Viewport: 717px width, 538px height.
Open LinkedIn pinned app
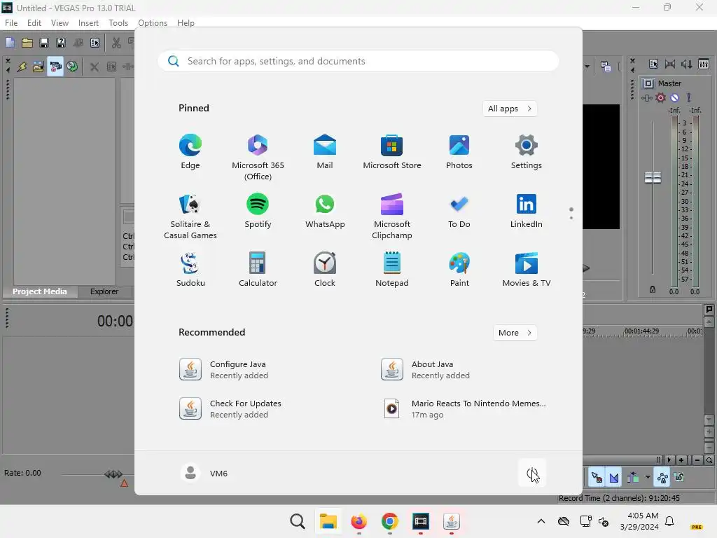(x=527, y=211)
